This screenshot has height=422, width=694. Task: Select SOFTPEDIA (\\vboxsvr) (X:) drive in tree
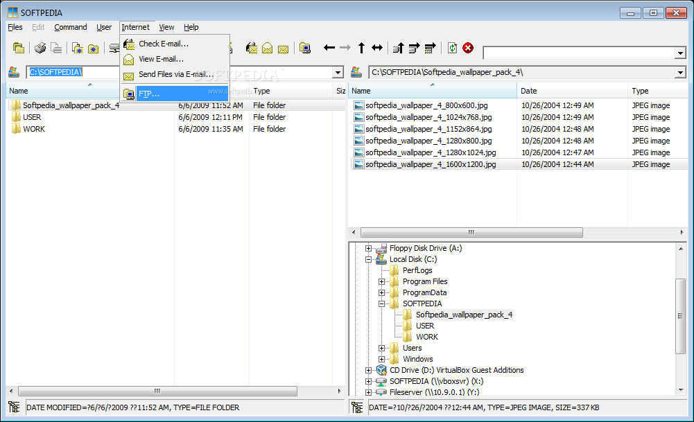pyautogui.click(x=436, y=381)
